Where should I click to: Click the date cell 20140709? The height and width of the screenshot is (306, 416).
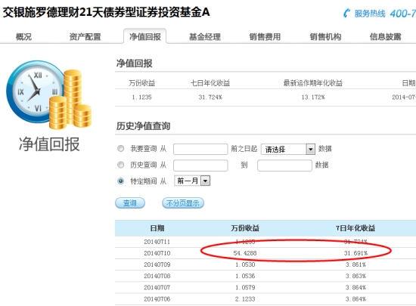[x=157, y=264]
